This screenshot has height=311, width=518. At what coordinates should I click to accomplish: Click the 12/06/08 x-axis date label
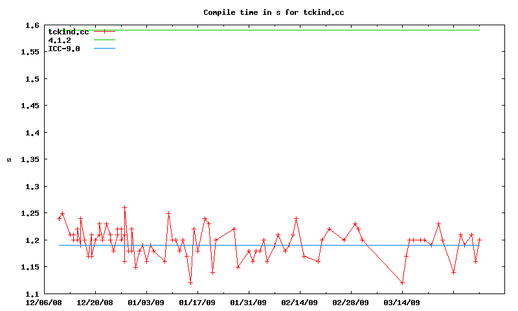point(44,303)
